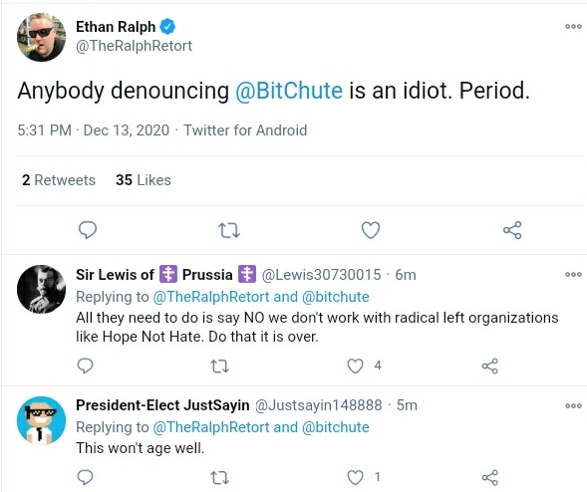The image size is (587, 492).
Task: Share Sir Lewis of Prussia's reply
Action: click(490, 366)
